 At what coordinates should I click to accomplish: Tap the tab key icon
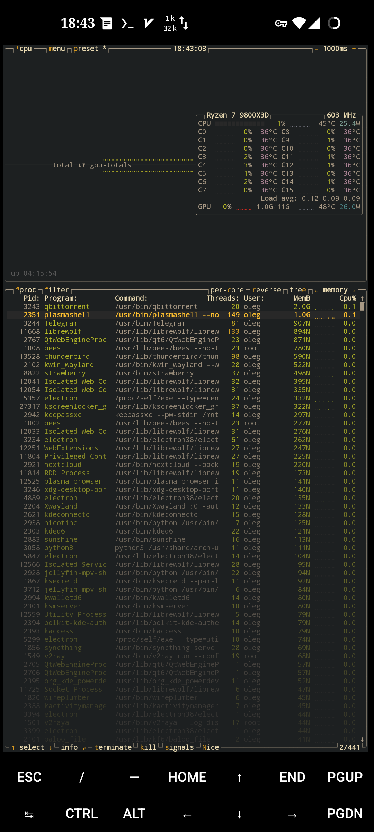29,814
